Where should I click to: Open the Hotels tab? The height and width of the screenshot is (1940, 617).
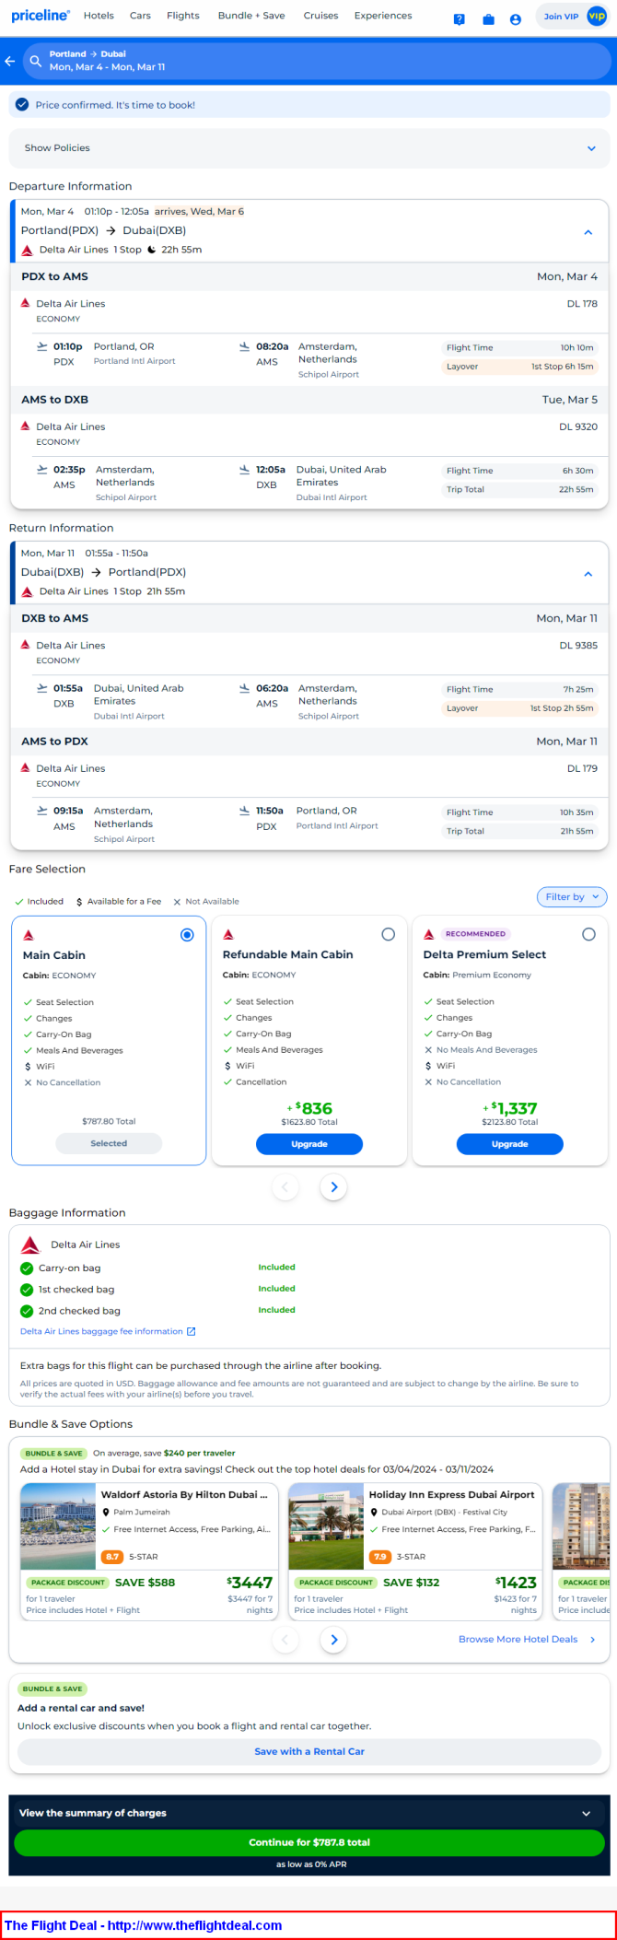tap(99, 16)
